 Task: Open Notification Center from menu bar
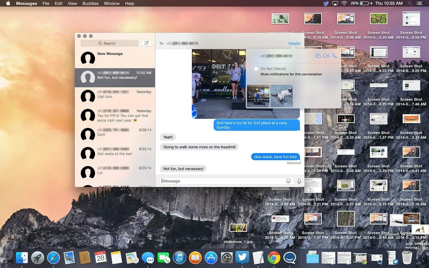tap(419, 3)
